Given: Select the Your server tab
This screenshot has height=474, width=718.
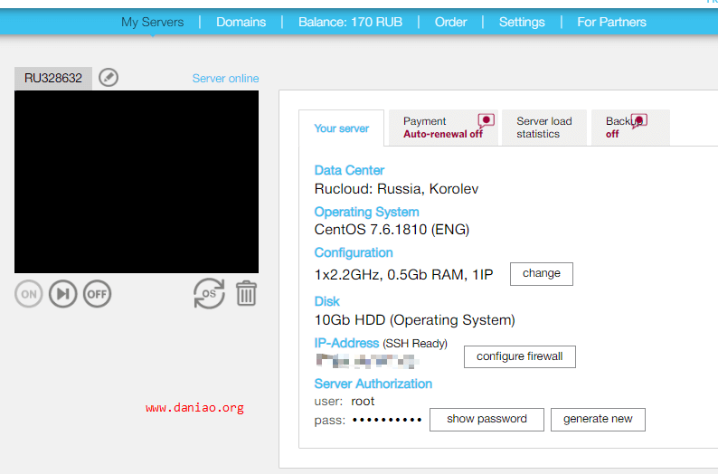Looking at the screenshot, I should tap(341, 128).
